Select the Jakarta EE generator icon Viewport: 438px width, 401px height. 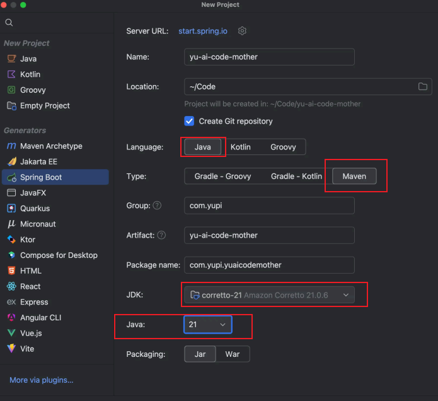11,161
